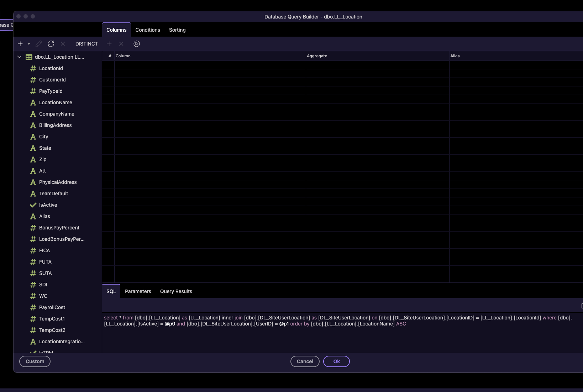Viewport: 583px width, 392px height.
Task: Click inside the SQL query text area
Action: 342,333
